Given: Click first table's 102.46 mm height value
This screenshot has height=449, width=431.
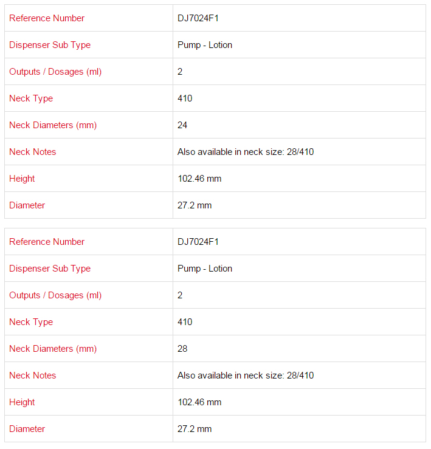Looking at the screenshot, I should (x=199, y=179).
